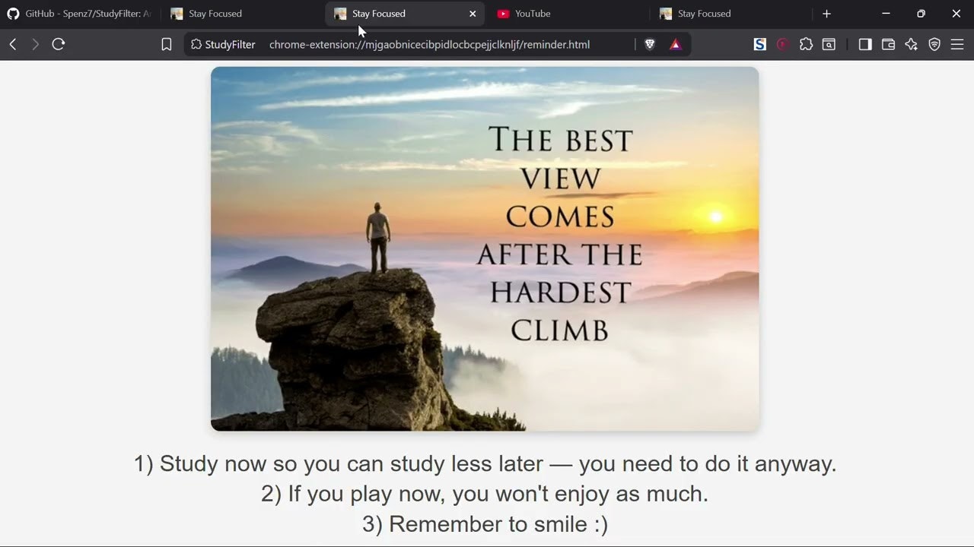
Task: Open the Brave VPN shield icon
Action: click(x=934, y=44)
